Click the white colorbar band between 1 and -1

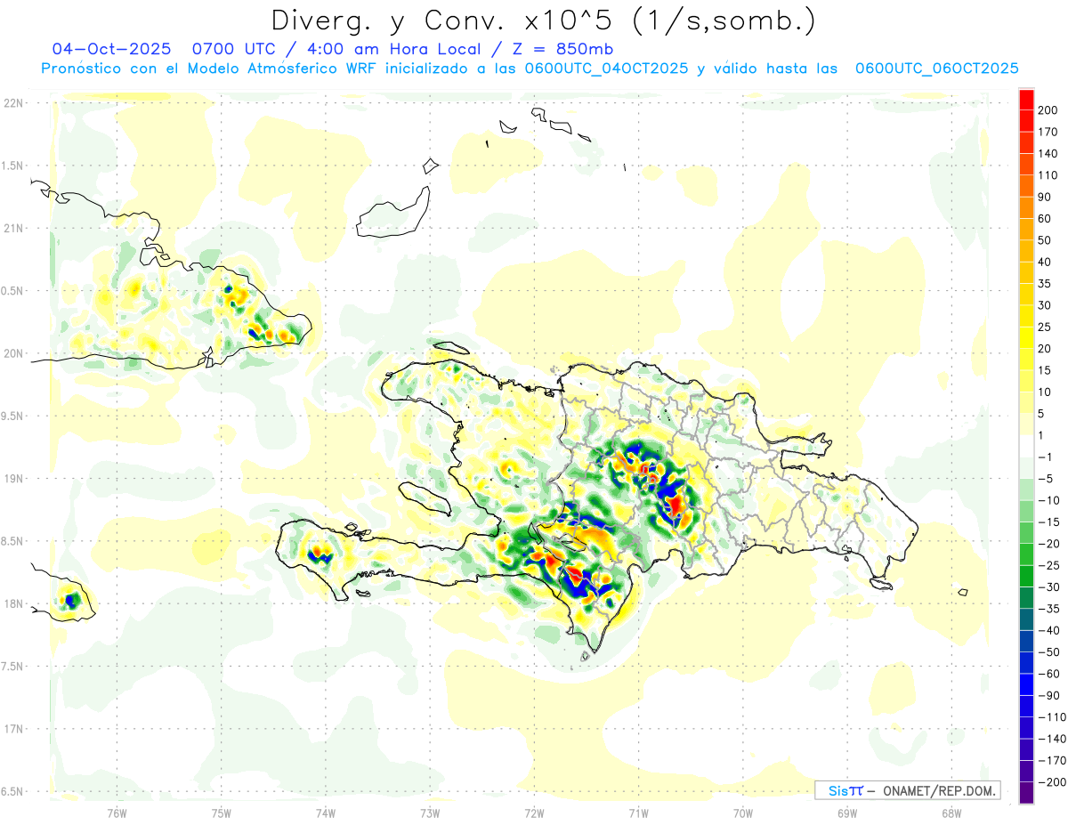(1026, 446)
